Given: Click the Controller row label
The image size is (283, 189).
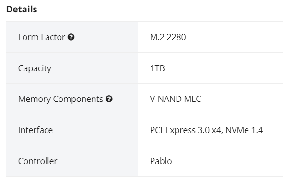Looking at the screenshot, I should tap(38, 161).
